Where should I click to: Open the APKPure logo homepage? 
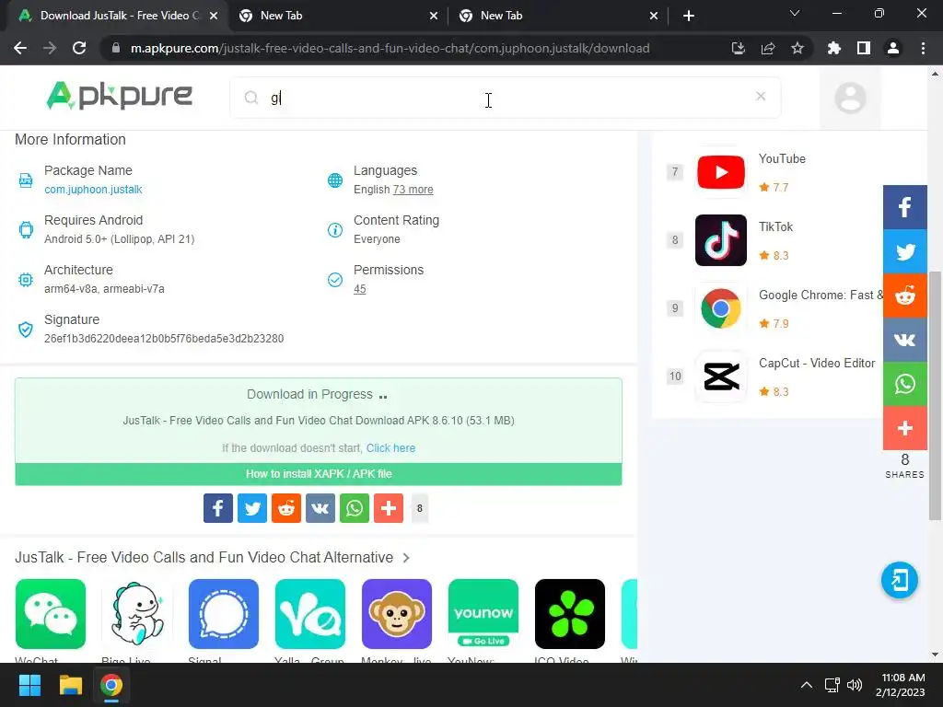click(119, 96)
